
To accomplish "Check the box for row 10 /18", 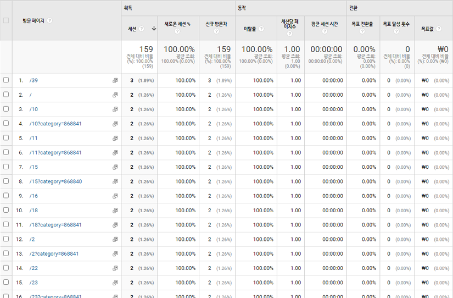I will (x=6, y=210).
